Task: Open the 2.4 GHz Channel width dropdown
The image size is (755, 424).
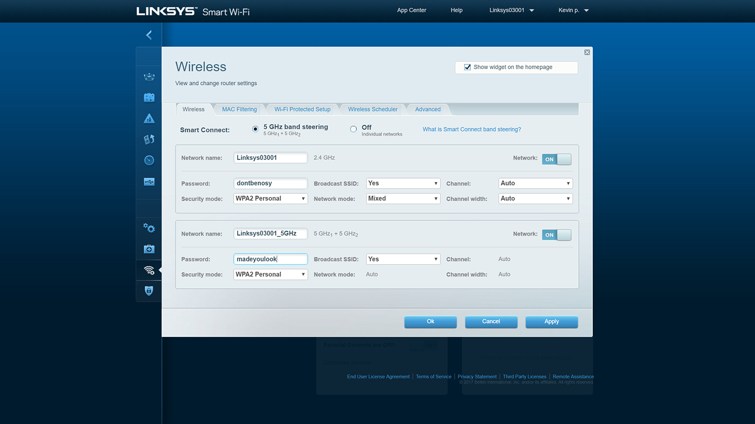Action: pyautogui.click(x=536, y=199)
